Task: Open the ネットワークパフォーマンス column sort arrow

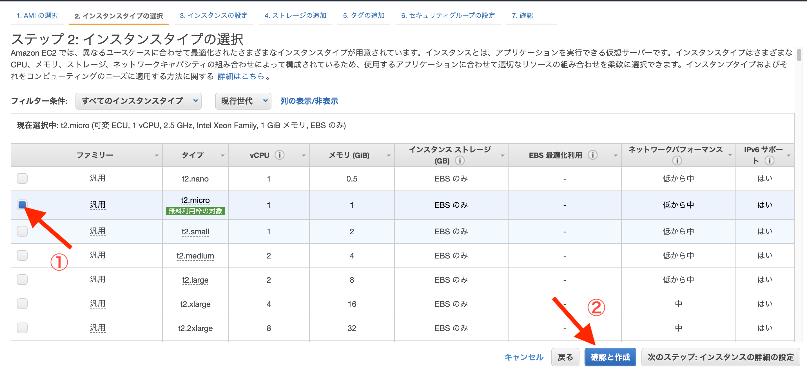Action: pos(730,155)
